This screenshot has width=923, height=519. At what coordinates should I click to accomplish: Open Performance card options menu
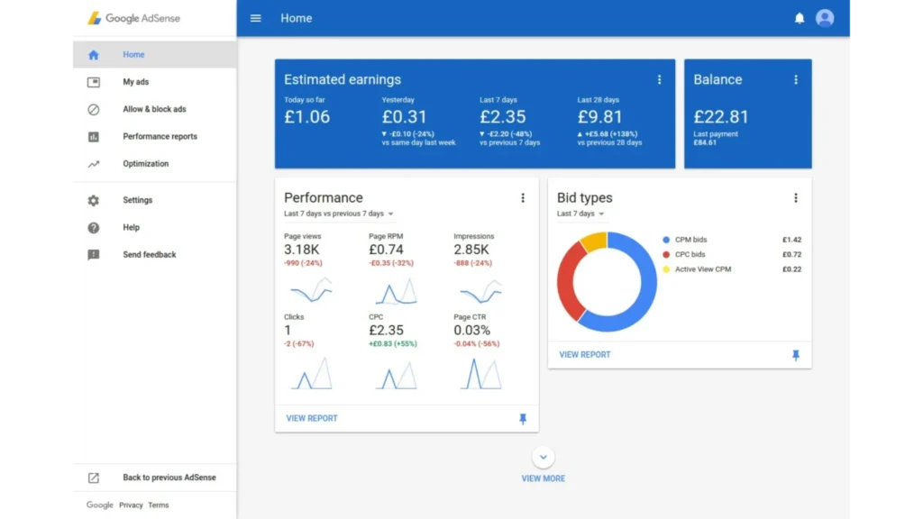[523, 197]
